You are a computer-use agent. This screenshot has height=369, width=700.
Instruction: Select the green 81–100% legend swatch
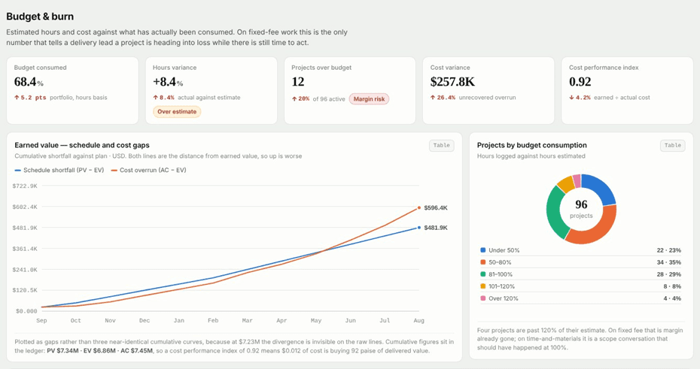point(482,274)
